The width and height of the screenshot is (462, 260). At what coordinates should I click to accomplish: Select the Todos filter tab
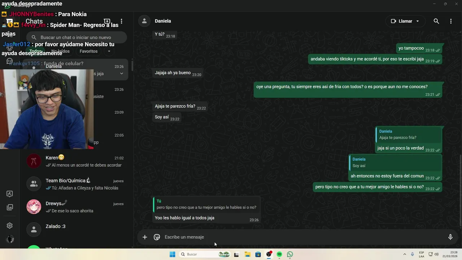pyautogui.click(x=35, y=51)
